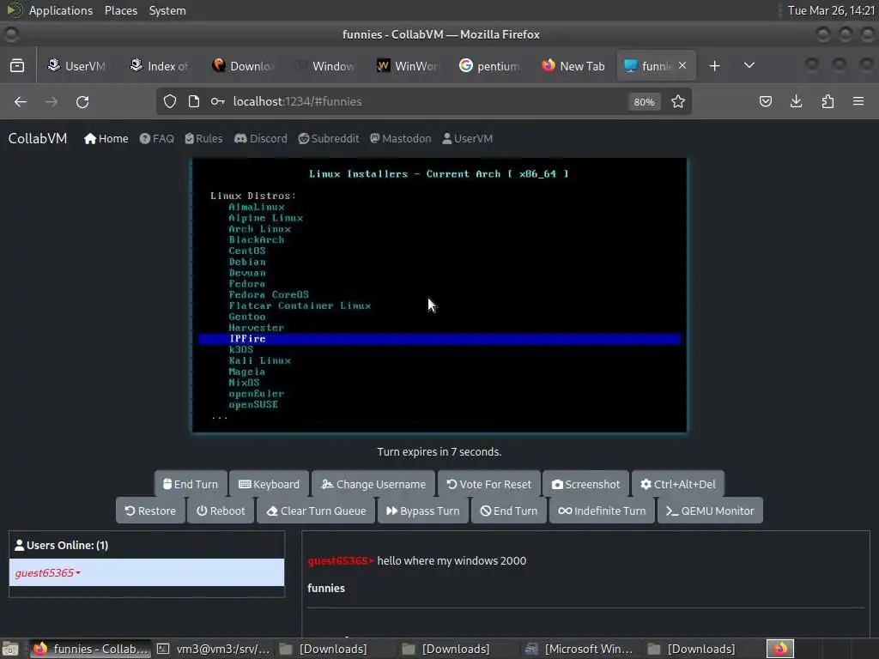This screenshot has width=879, height=659.
Task: Switch to vm3@vm3 terminal in taskbar
Action: coord(214,649)
